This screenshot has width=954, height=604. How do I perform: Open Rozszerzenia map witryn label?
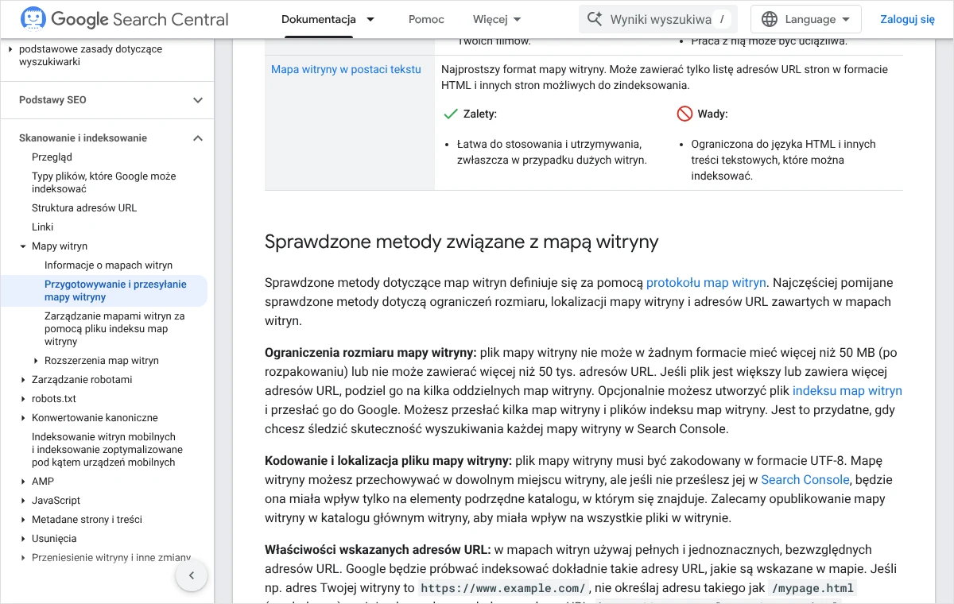click(102, 361)
